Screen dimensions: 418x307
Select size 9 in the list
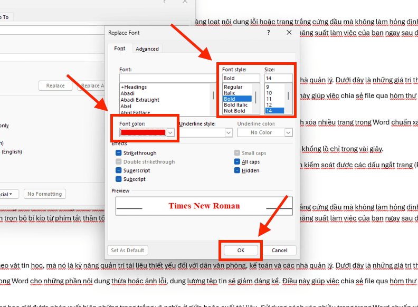pos(268,87)
